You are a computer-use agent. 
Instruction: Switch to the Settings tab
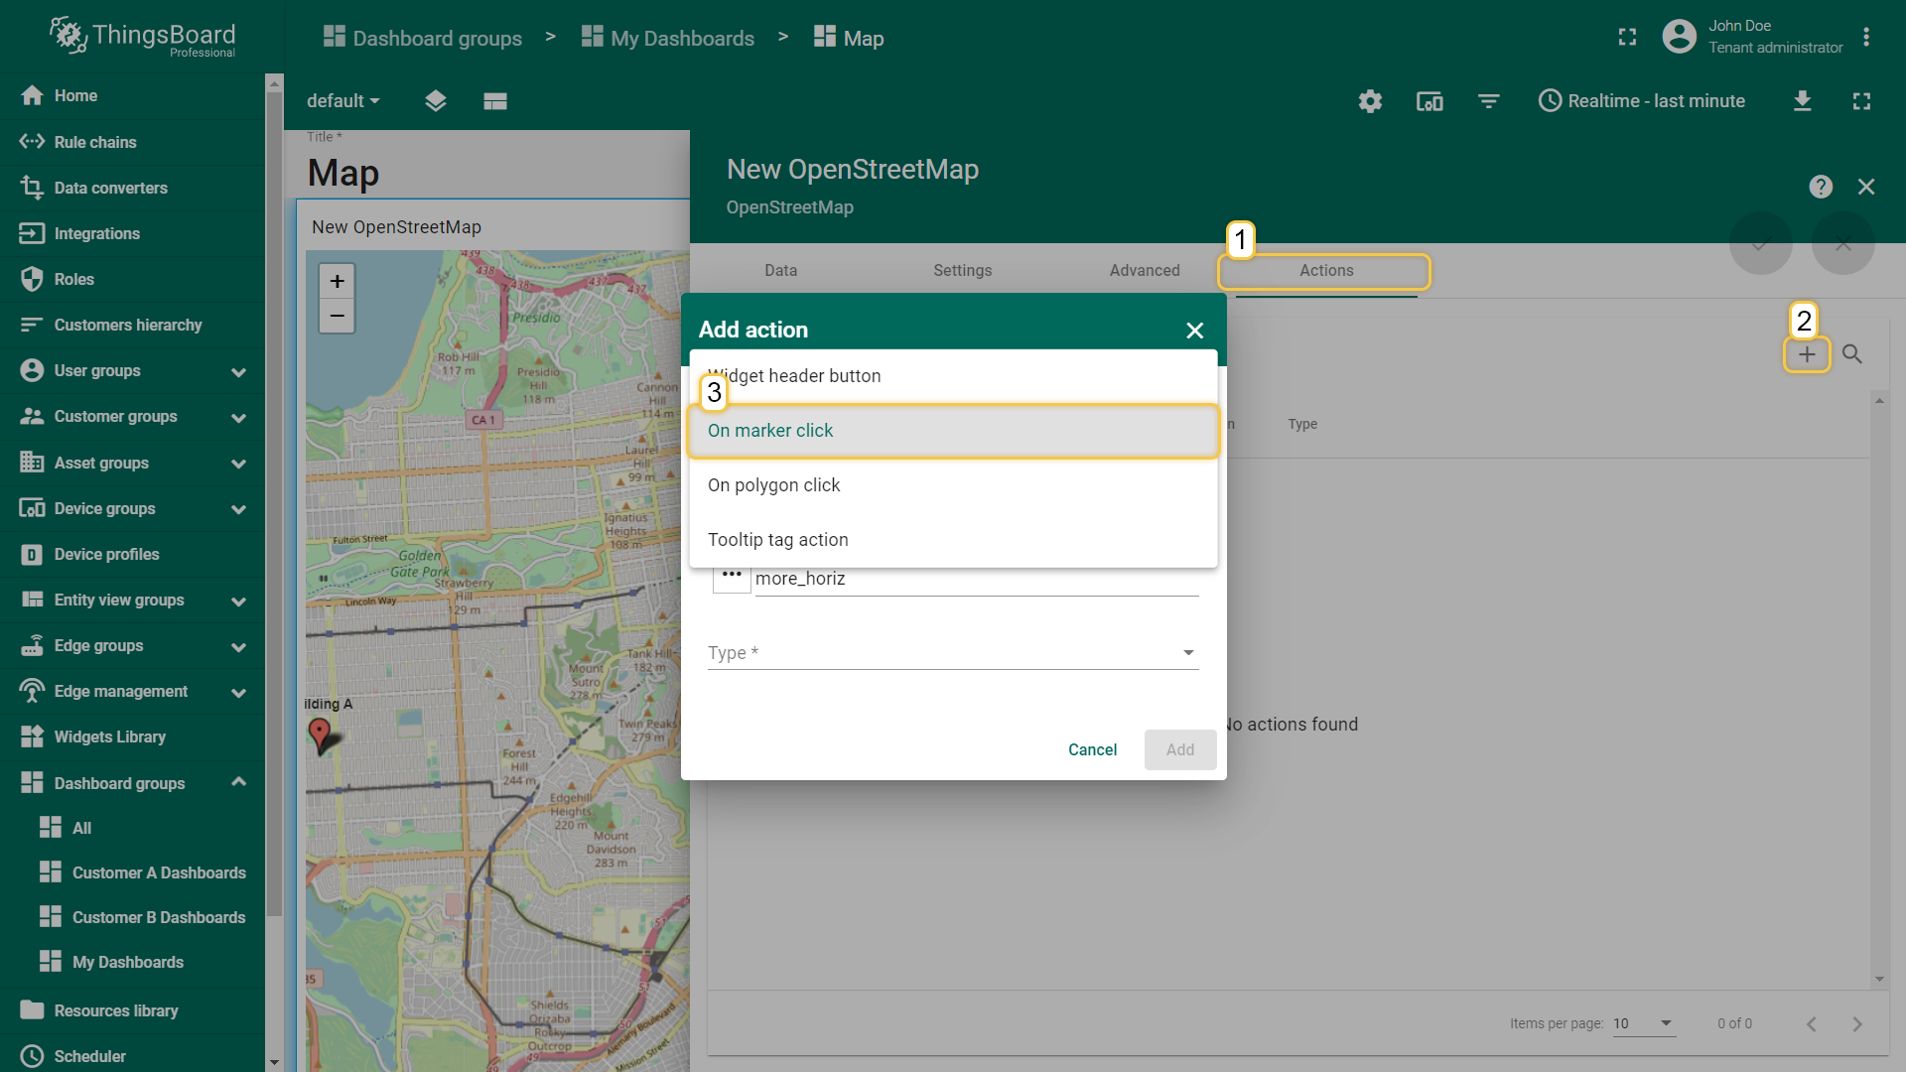click(962, 270)
